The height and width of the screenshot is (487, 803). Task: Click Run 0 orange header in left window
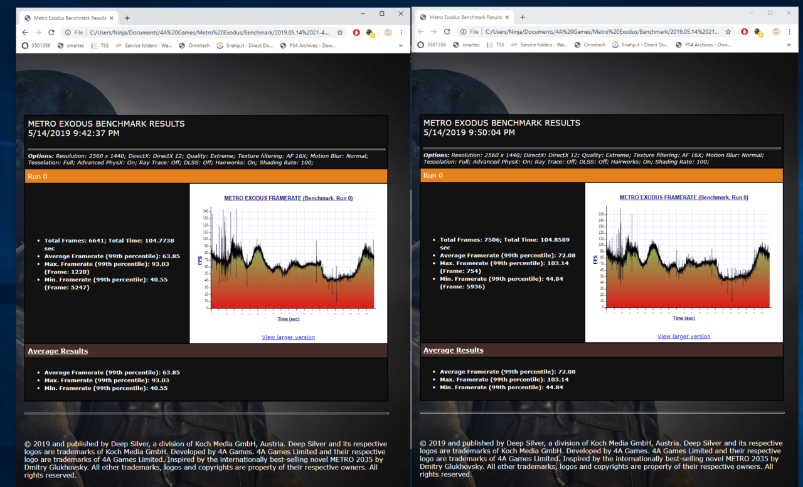(206, 176)
